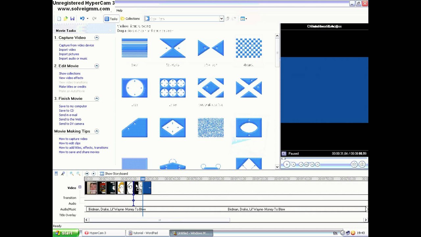The height and width of the screenshot is (237, 421).
Task: Click the Save to CD link
Action: (x=66, y=111)
